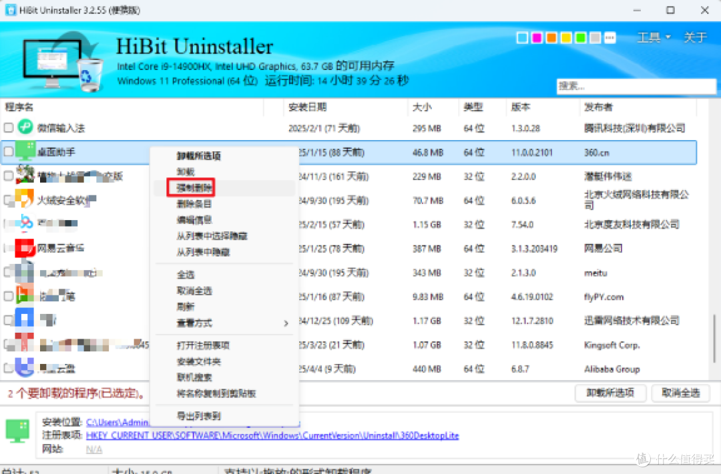Screen dimensions: 721x474
Task: Click the blue icon in the 迅雷网络技术 row
Action: 25,319
